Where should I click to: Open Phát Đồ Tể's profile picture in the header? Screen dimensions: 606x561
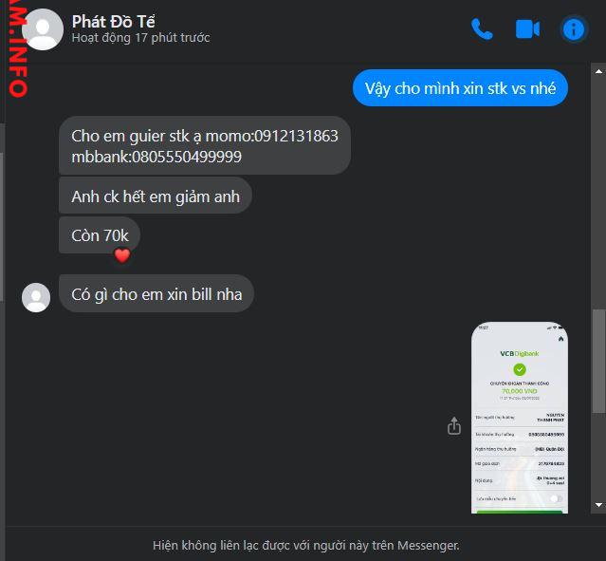pos(43,29)
